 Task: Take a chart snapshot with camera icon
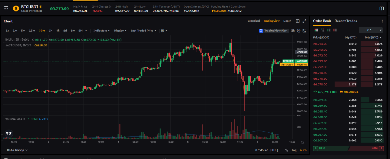pos(293,31)
